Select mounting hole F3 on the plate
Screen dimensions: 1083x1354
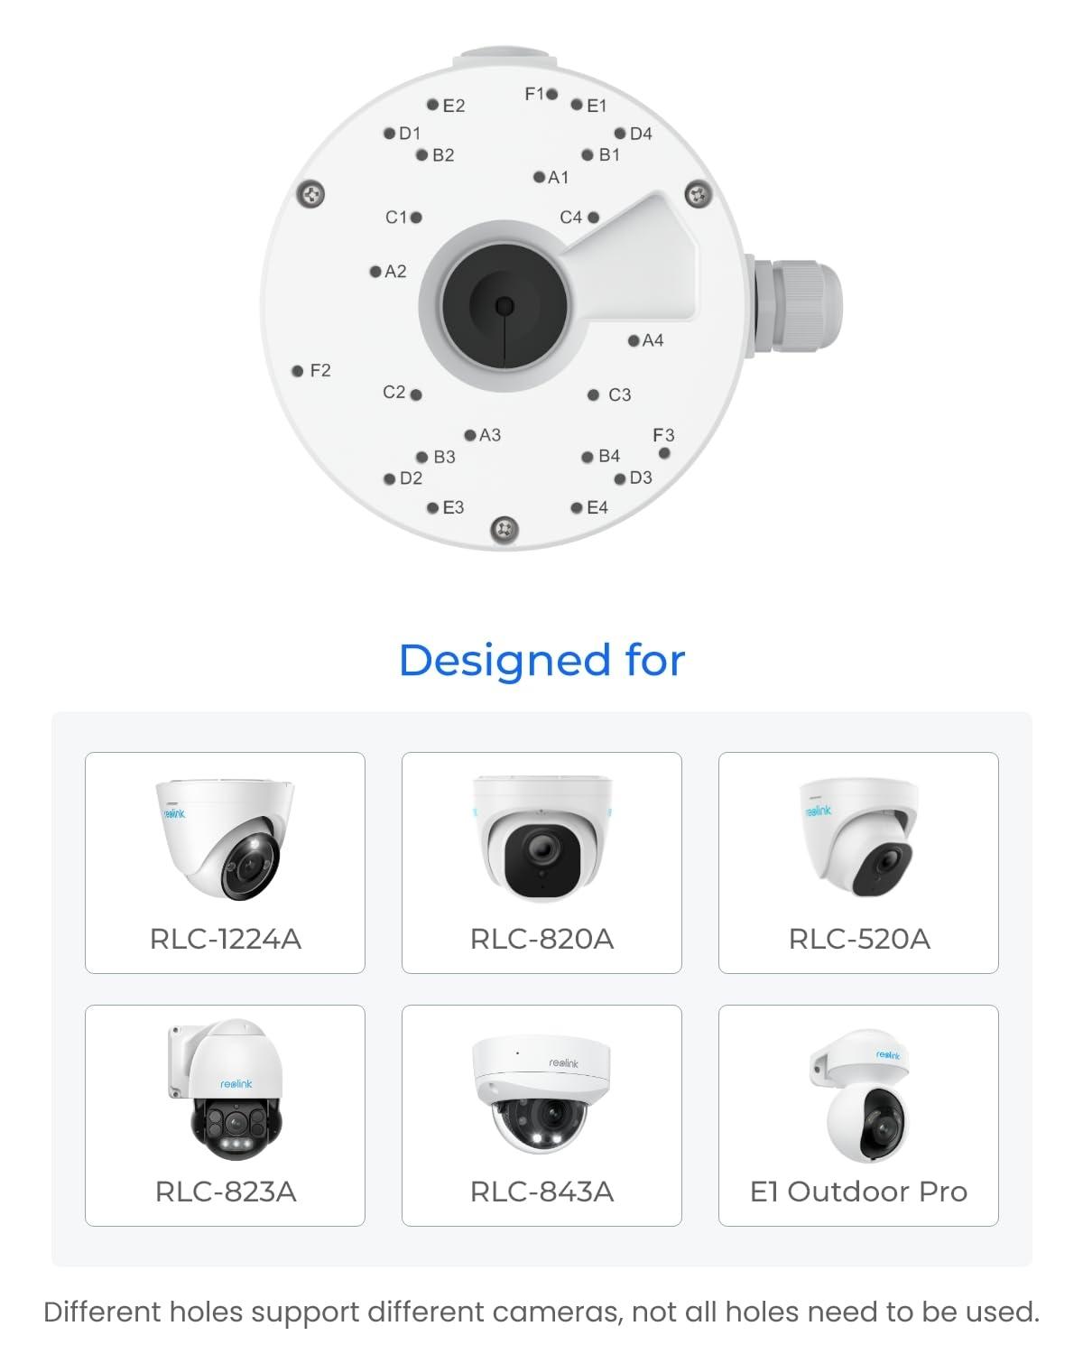[664, 453]
